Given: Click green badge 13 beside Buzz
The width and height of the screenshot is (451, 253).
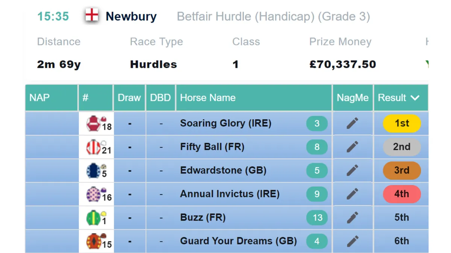Looking at the screenshot, I should [x=317, y=218].
